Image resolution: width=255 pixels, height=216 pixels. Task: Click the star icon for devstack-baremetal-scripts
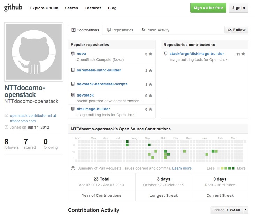(150, 84)
